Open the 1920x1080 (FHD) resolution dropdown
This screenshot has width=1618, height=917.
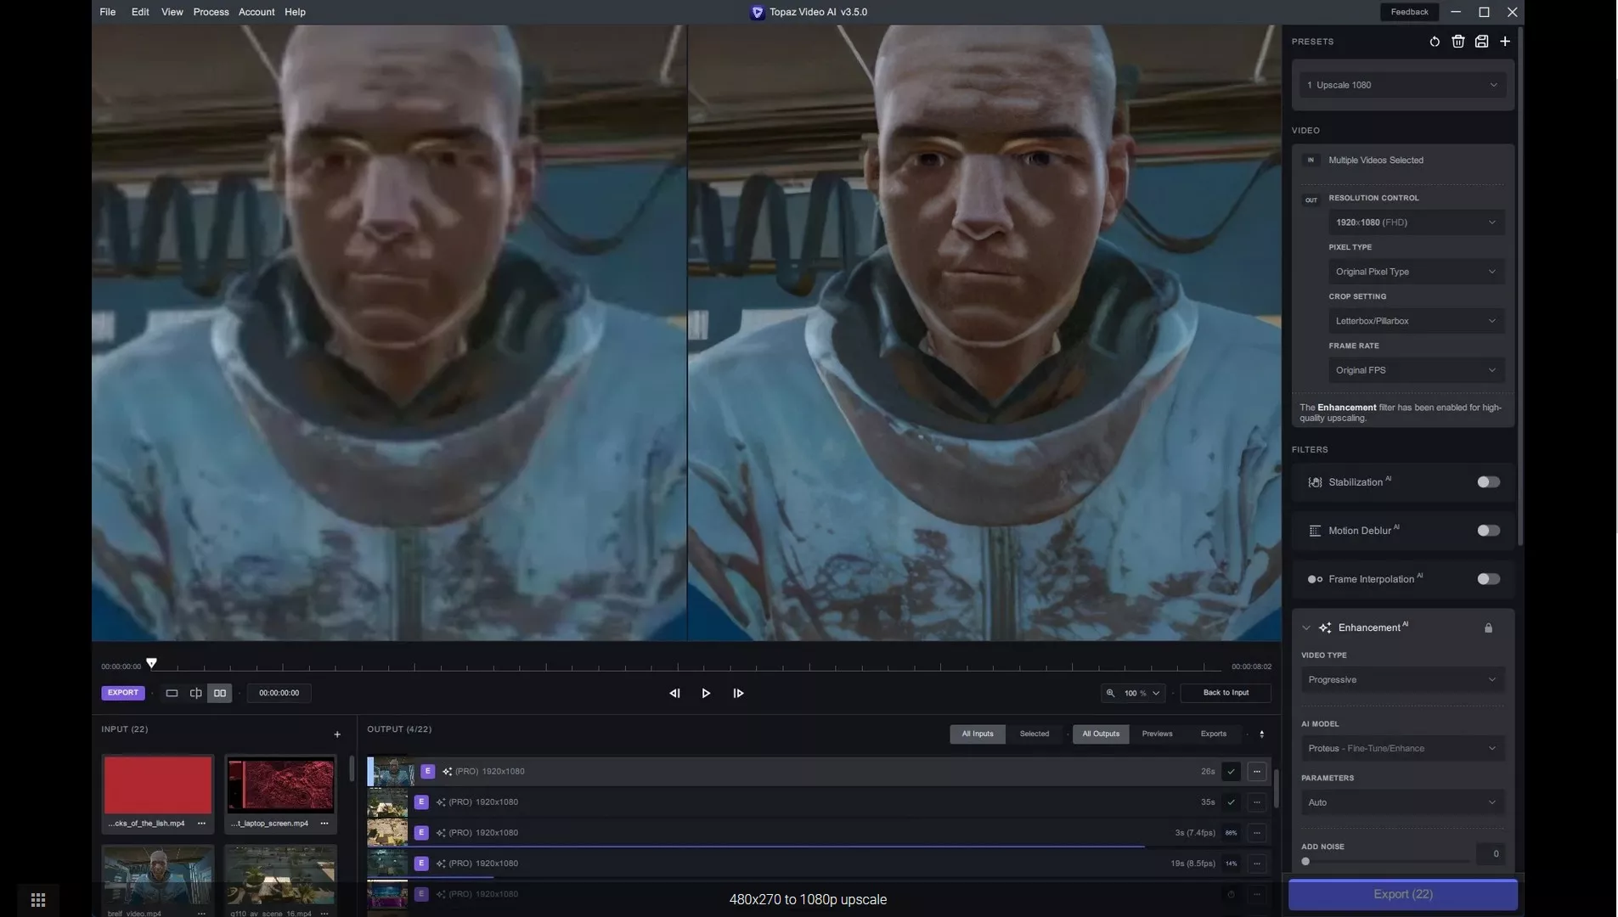[x=1416, y=222]
